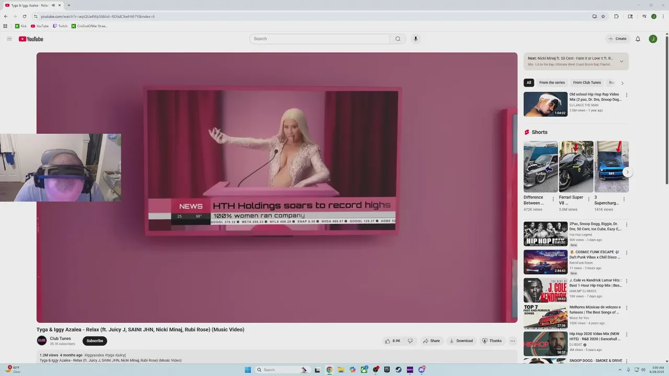669x376 pixels.
Task: Open COSMIC FUNK ESCAPE video thumbnail
Action: click(x=546, y=262)
